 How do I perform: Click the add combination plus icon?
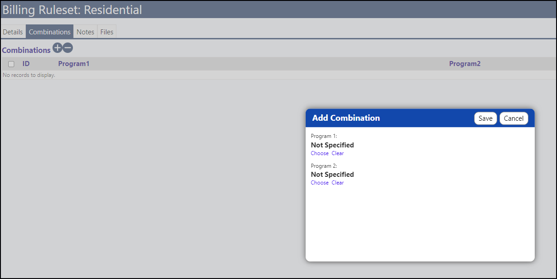point(58,47)
